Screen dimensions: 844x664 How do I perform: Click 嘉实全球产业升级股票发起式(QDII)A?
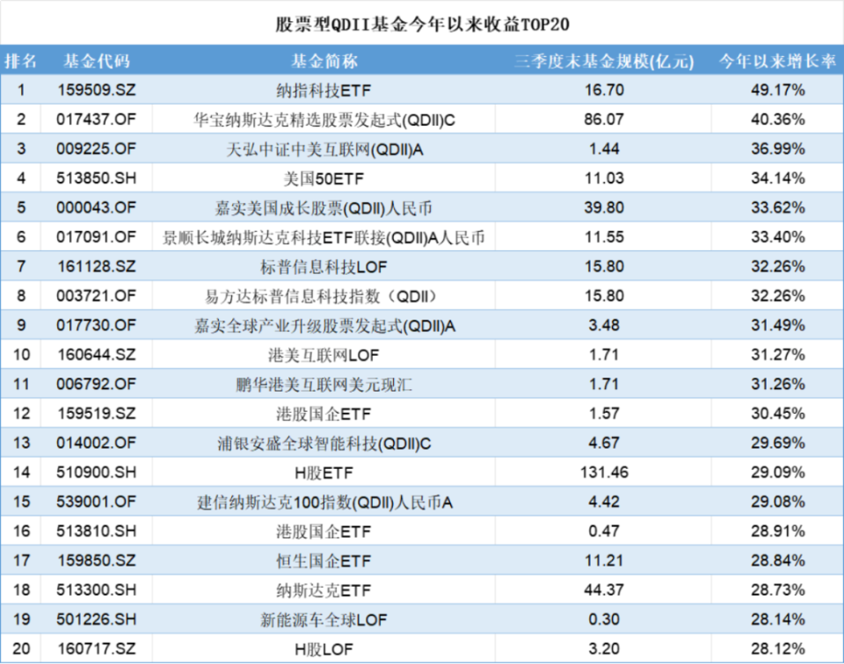(x=324, y=326)
